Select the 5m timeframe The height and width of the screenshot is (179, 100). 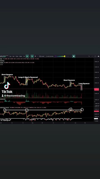pos(13,56)
